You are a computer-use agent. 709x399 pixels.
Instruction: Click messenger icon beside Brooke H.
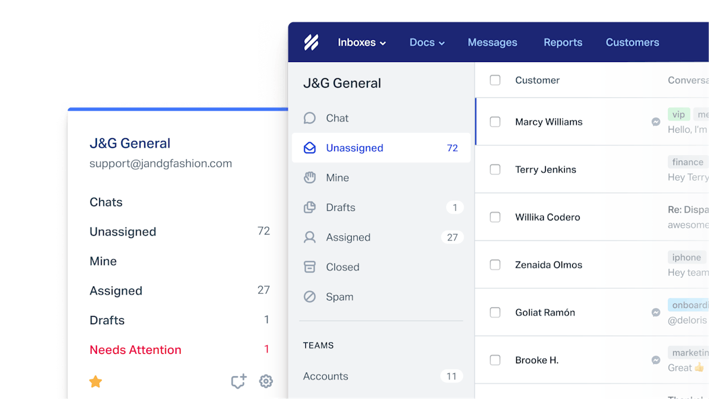click(x=656, y=360)
